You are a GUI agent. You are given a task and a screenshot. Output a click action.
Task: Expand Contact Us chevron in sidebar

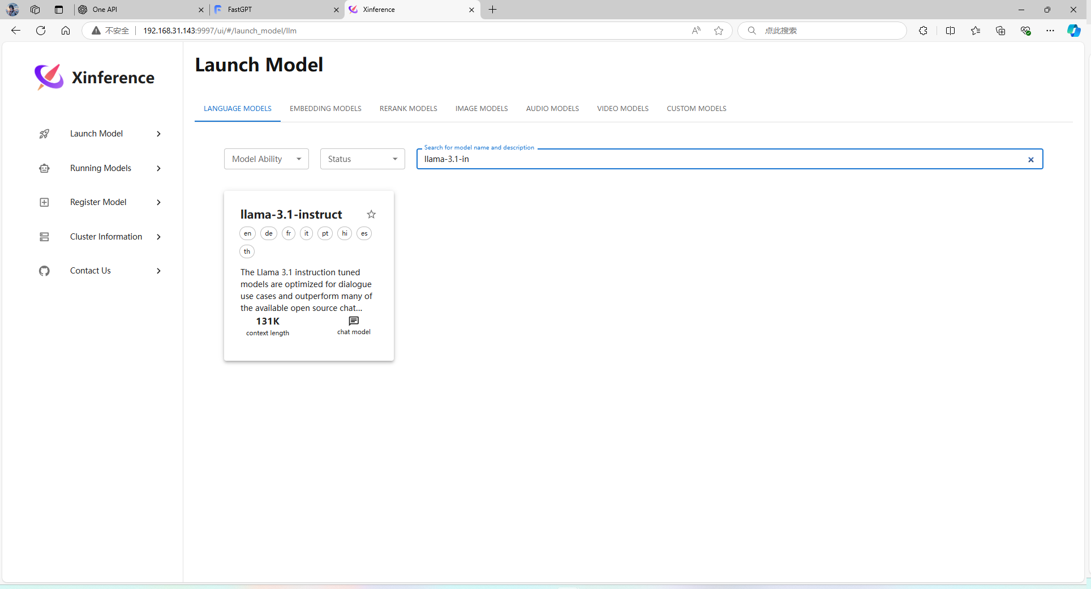[x=158, y=271]
